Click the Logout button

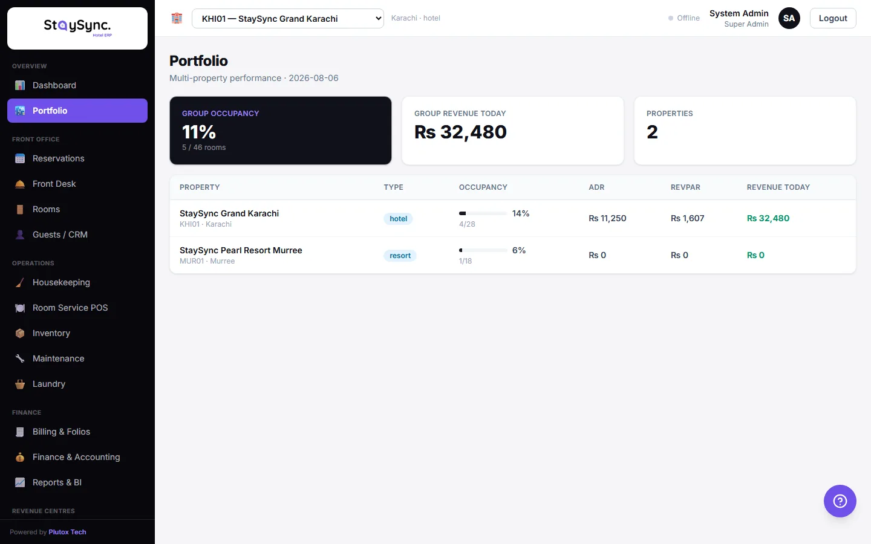(x=833, y=18)
